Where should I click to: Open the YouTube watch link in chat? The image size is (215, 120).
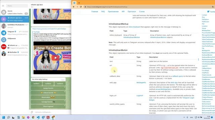(49, 29)
